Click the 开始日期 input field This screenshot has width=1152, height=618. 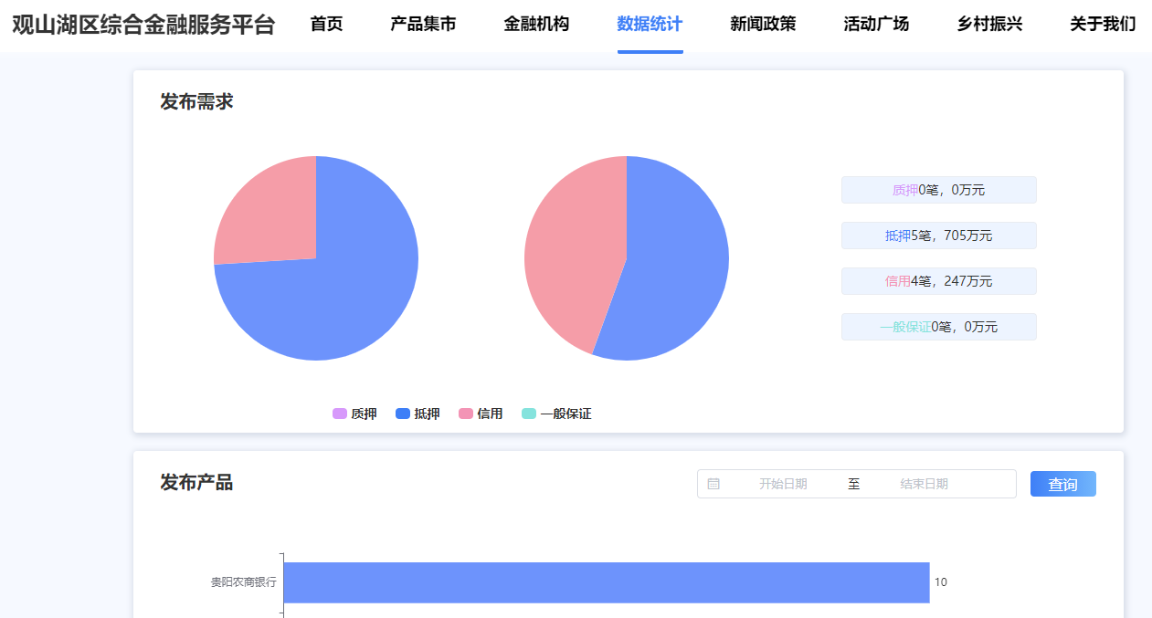point(783,484)
